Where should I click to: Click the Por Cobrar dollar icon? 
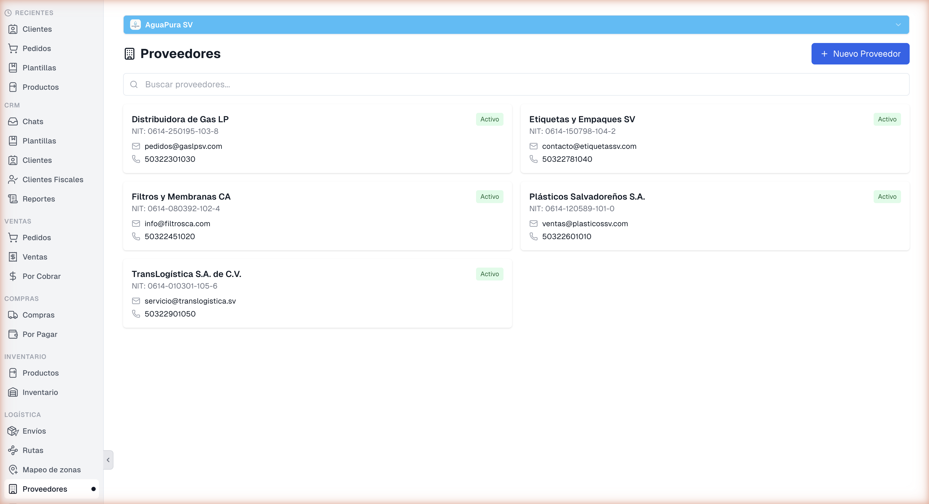tap(13, 276)
